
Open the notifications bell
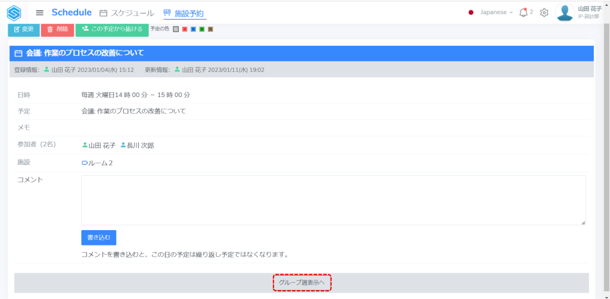click(x=524, y=12)
